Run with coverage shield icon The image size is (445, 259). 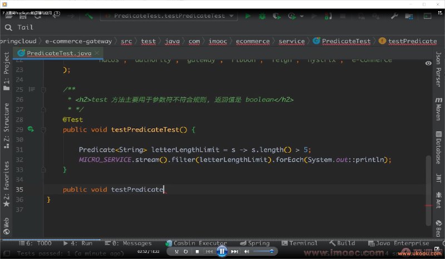point(276,16)
